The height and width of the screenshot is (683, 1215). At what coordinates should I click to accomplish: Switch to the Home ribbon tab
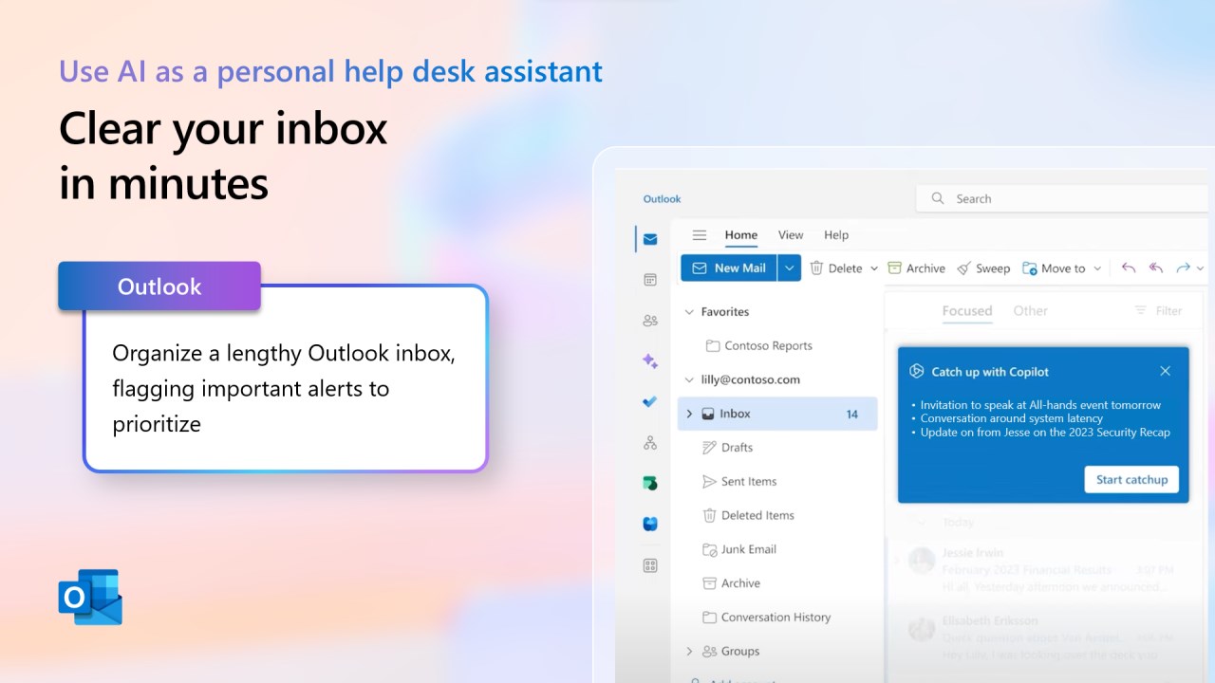pyautogui.click(x=741, y=235)
